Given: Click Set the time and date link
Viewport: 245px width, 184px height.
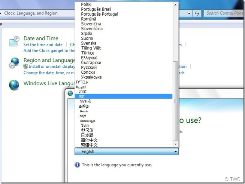Looking at the screenshot, I should coord(43,45).
